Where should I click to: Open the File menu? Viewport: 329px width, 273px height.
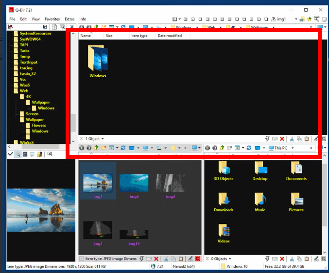[12, 19]
